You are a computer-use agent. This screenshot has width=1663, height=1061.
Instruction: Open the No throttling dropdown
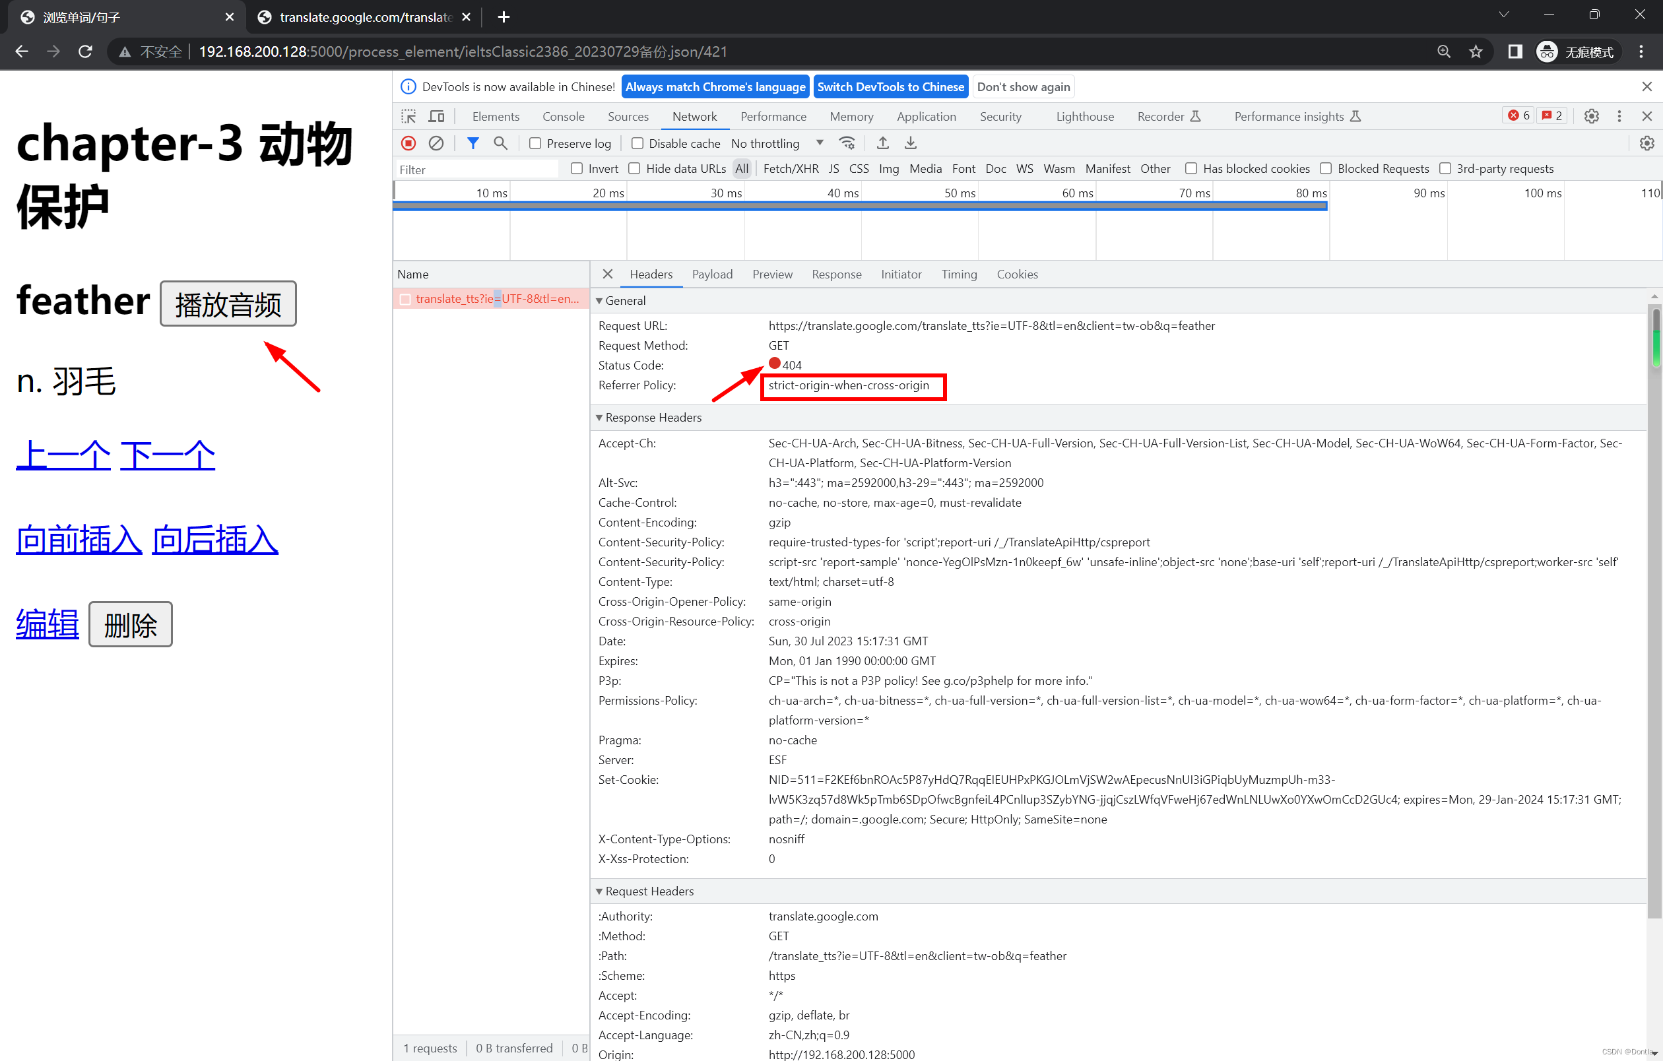[777, 144]
